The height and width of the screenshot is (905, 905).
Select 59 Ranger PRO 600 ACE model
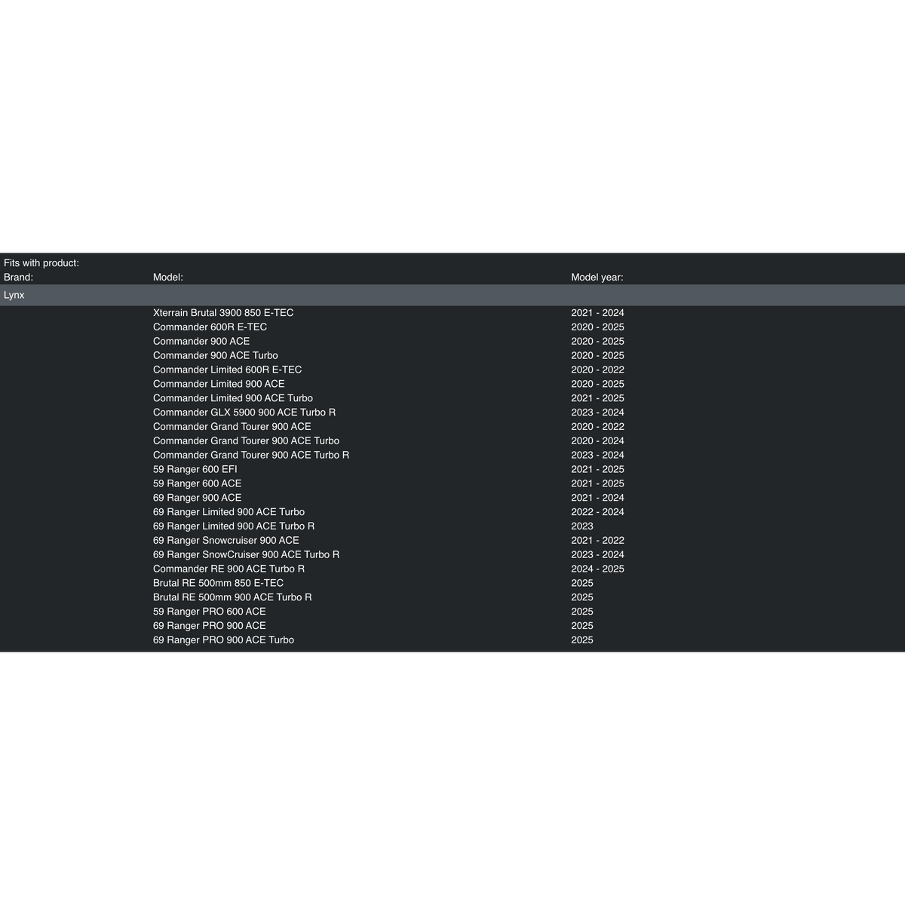(210, 612)
